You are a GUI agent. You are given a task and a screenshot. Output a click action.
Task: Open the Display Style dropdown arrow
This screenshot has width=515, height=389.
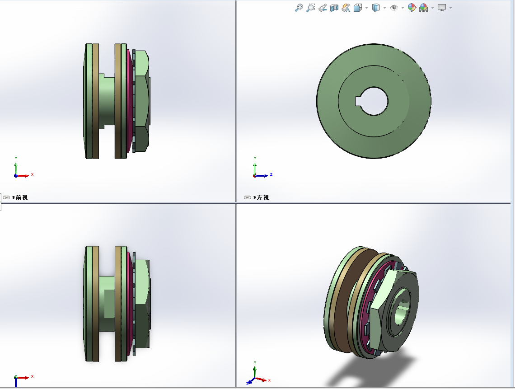coord(384,8)
